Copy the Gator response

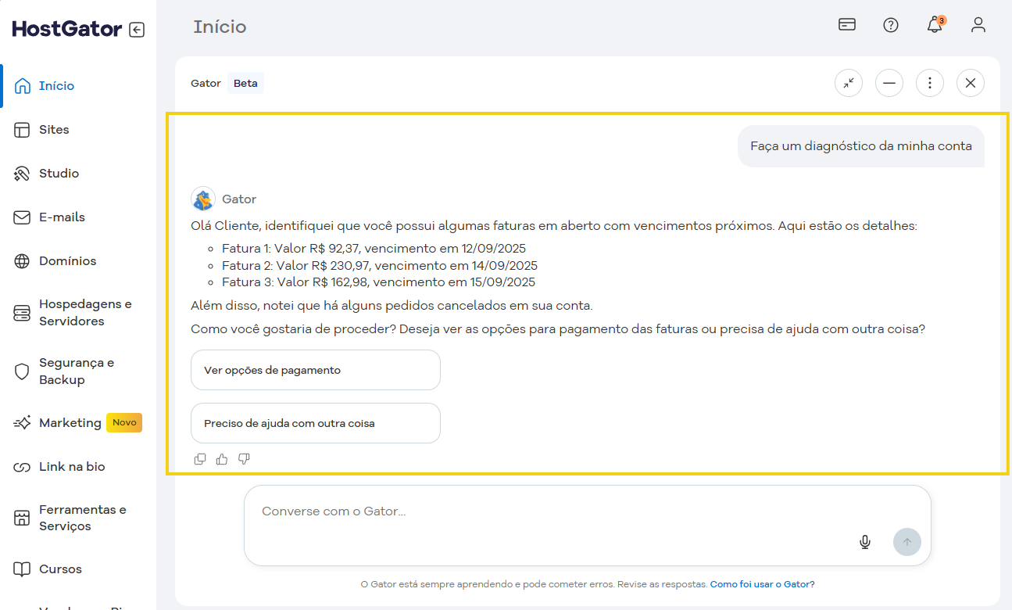[x=200, y=459]
